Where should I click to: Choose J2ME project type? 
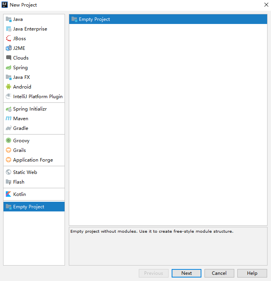click(x=34, y=48)
